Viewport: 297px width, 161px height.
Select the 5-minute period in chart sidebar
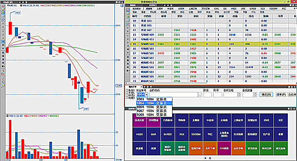click(3, 38)
